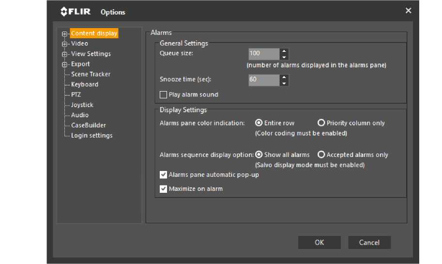Image resolution: width=442 pixels, height=264 pixels.
Task: Select Joystick in the options tree
Action: pyautogui.click(x=82, y=105)
